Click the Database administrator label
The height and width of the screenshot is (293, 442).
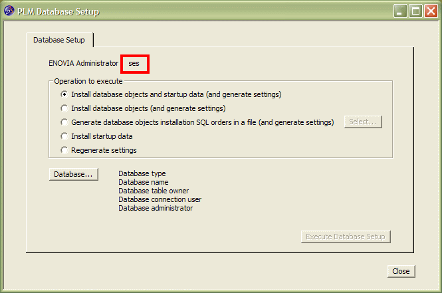click(x=156, y=208)
